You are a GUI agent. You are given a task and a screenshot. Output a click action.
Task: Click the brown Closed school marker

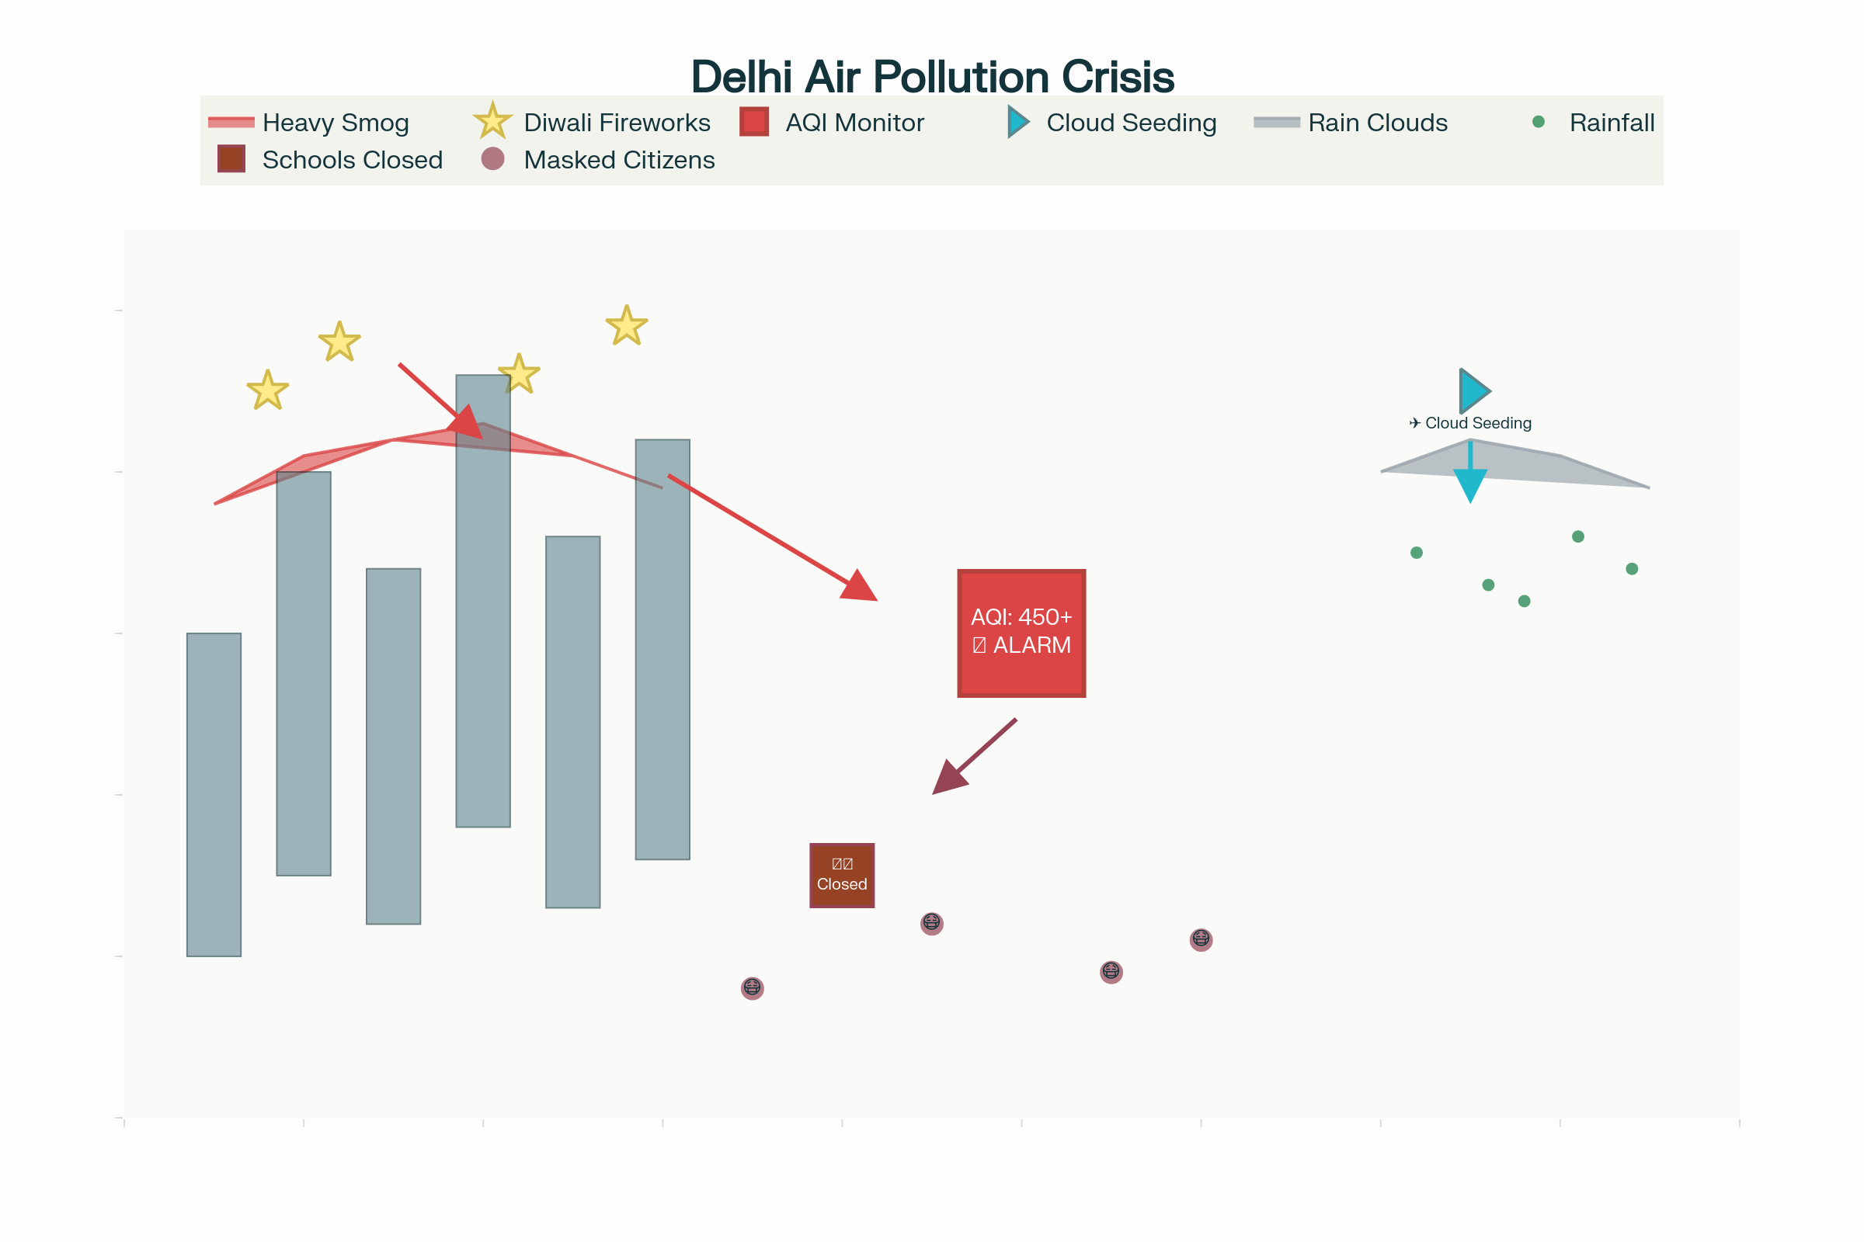842,876
